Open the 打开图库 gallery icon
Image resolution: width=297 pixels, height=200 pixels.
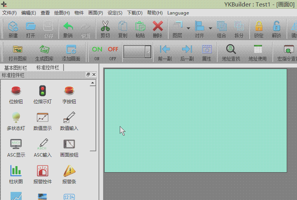17,50
